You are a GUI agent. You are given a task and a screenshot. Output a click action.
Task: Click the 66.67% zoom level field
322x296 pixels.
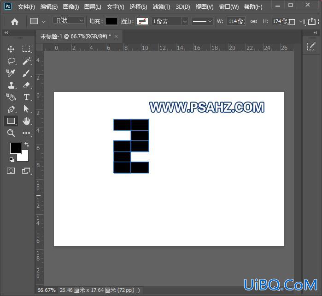47,290
